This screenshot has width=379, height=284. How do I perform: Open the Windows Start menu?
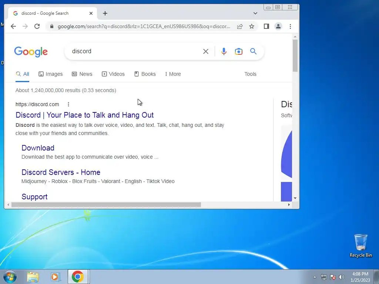10,277
